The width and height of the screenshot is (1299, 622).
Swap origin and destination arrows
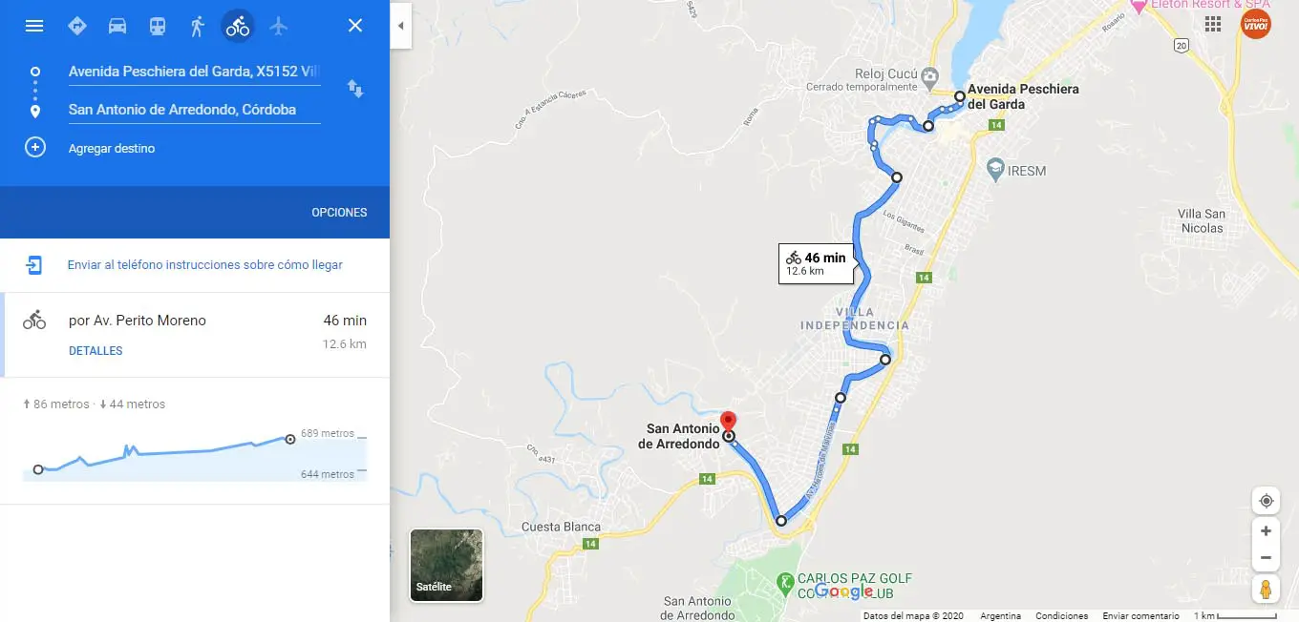click(355, 89)
